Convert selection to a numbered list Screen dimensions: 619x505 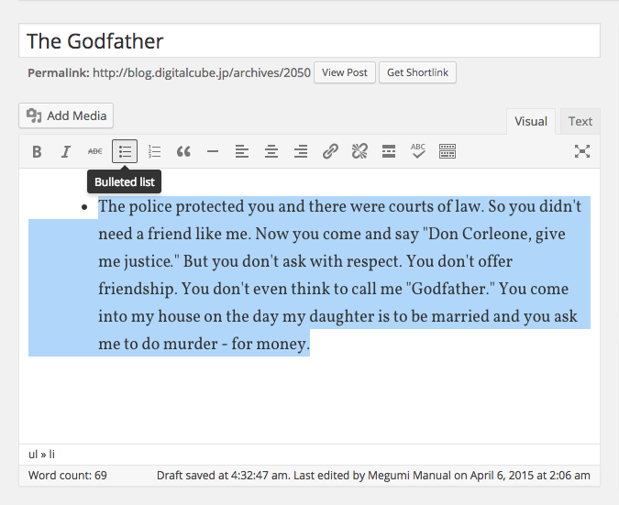(154, 152)
